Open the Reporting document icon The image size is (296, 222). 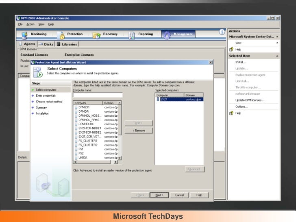(x=132, y=35)
